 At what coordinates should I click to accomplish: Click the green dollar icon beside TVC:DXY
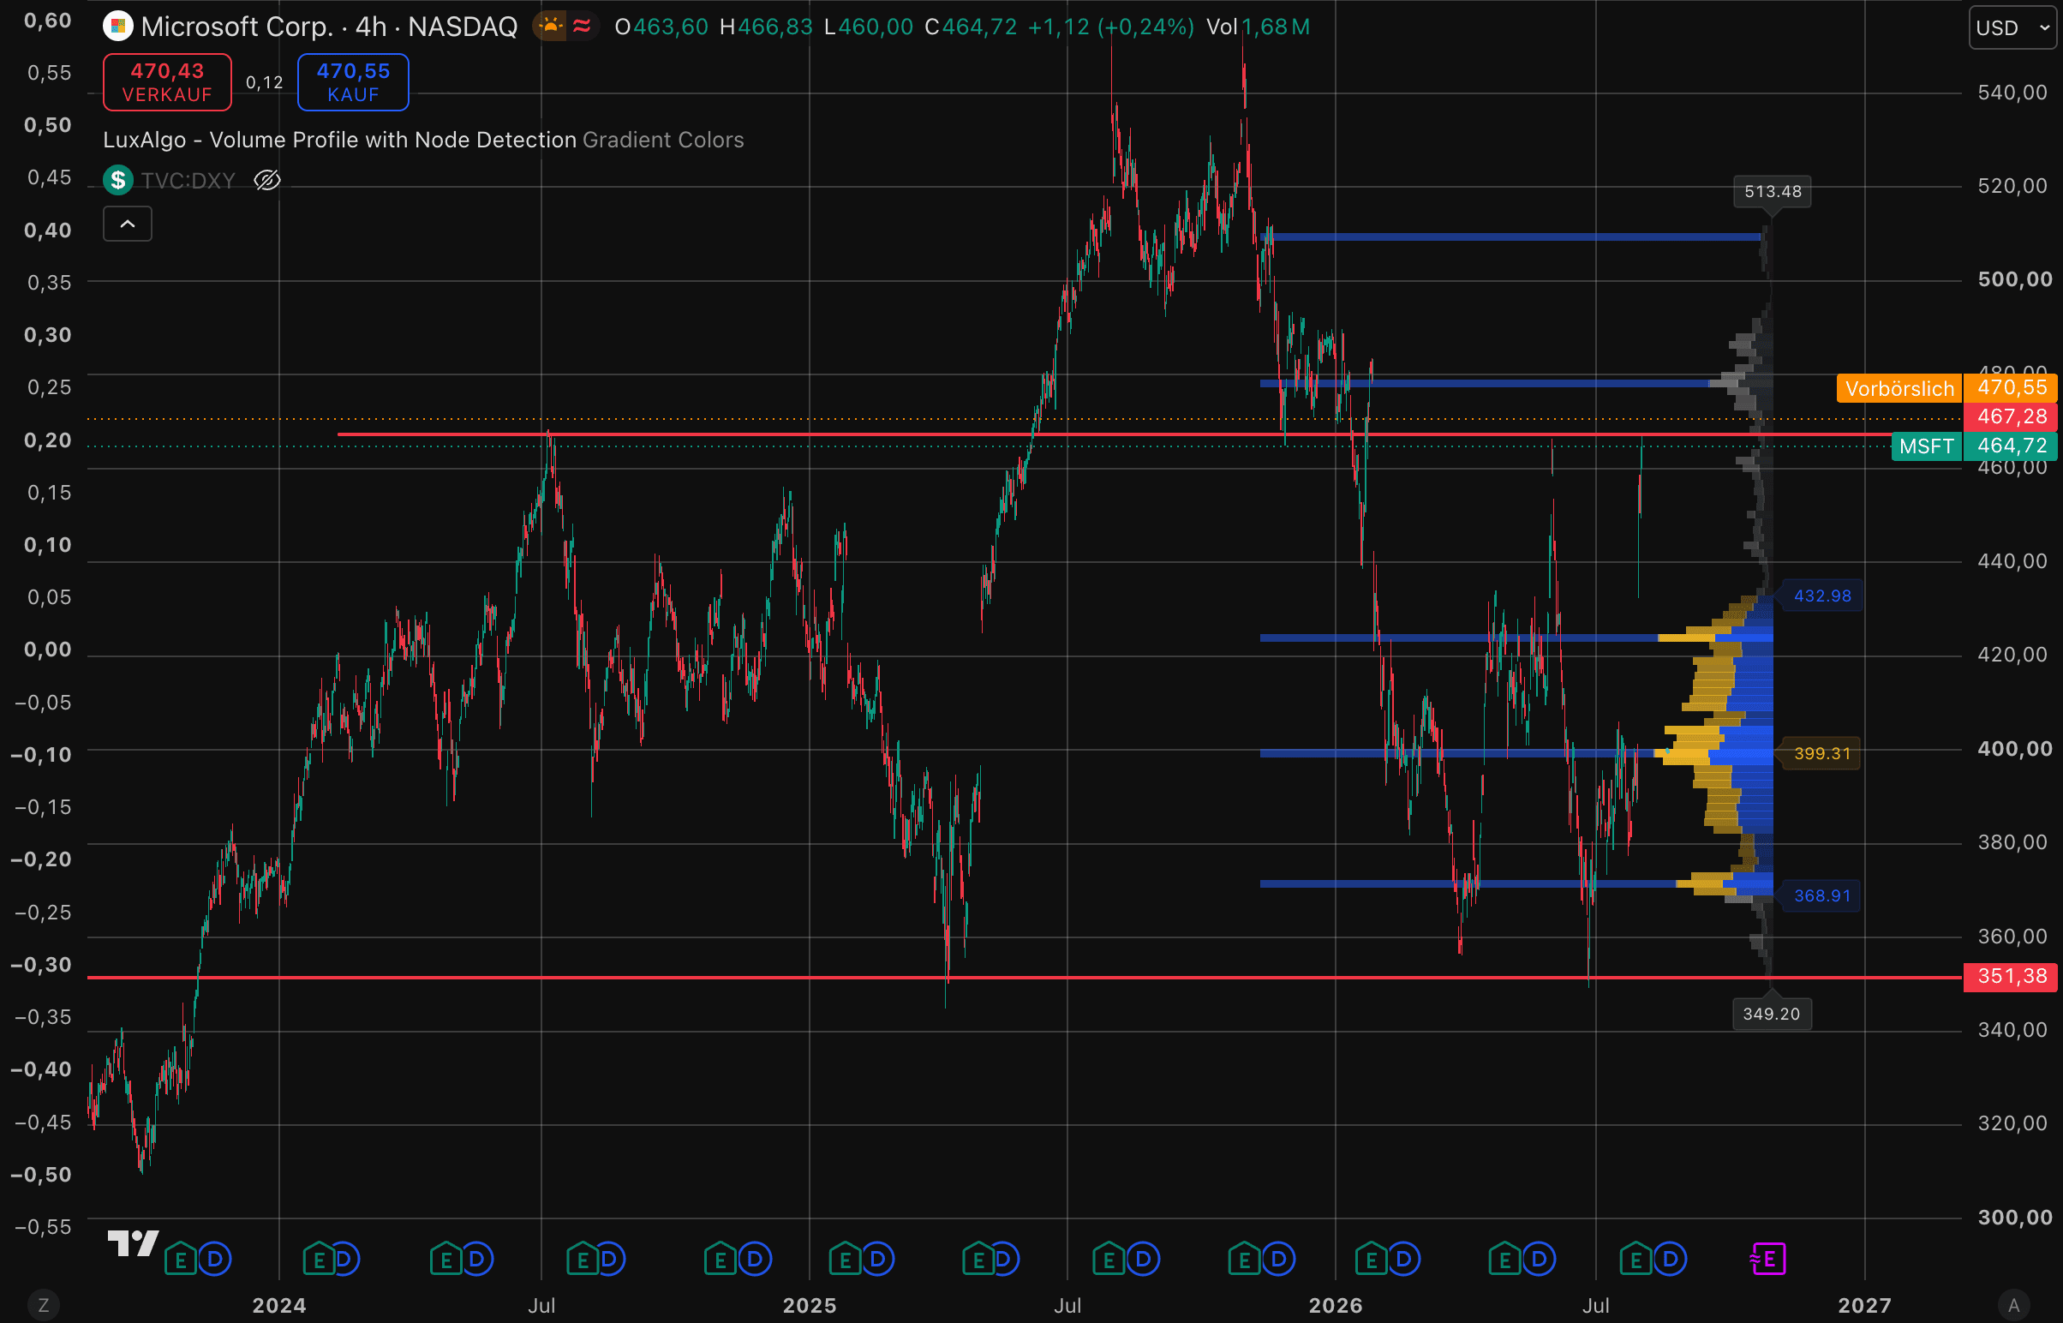tap(117, 181)
